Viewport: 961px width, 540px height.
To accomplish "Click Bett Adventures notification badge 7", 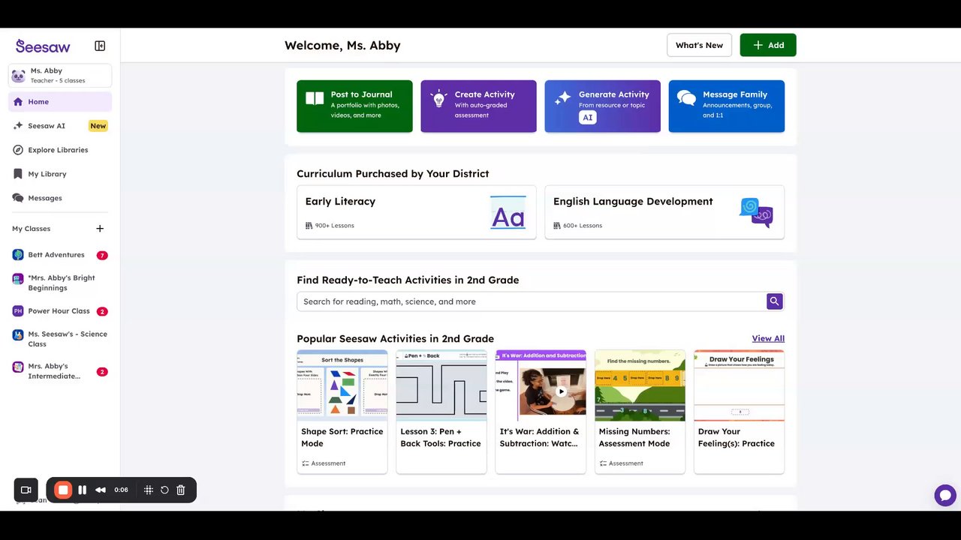I will point(102,256).
